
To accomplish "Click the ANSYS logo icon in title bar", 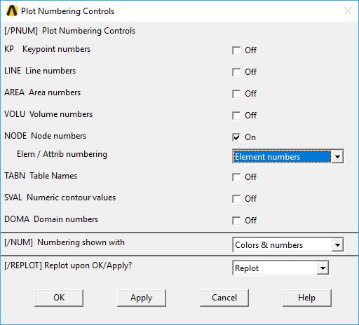I will coord(12,11).
